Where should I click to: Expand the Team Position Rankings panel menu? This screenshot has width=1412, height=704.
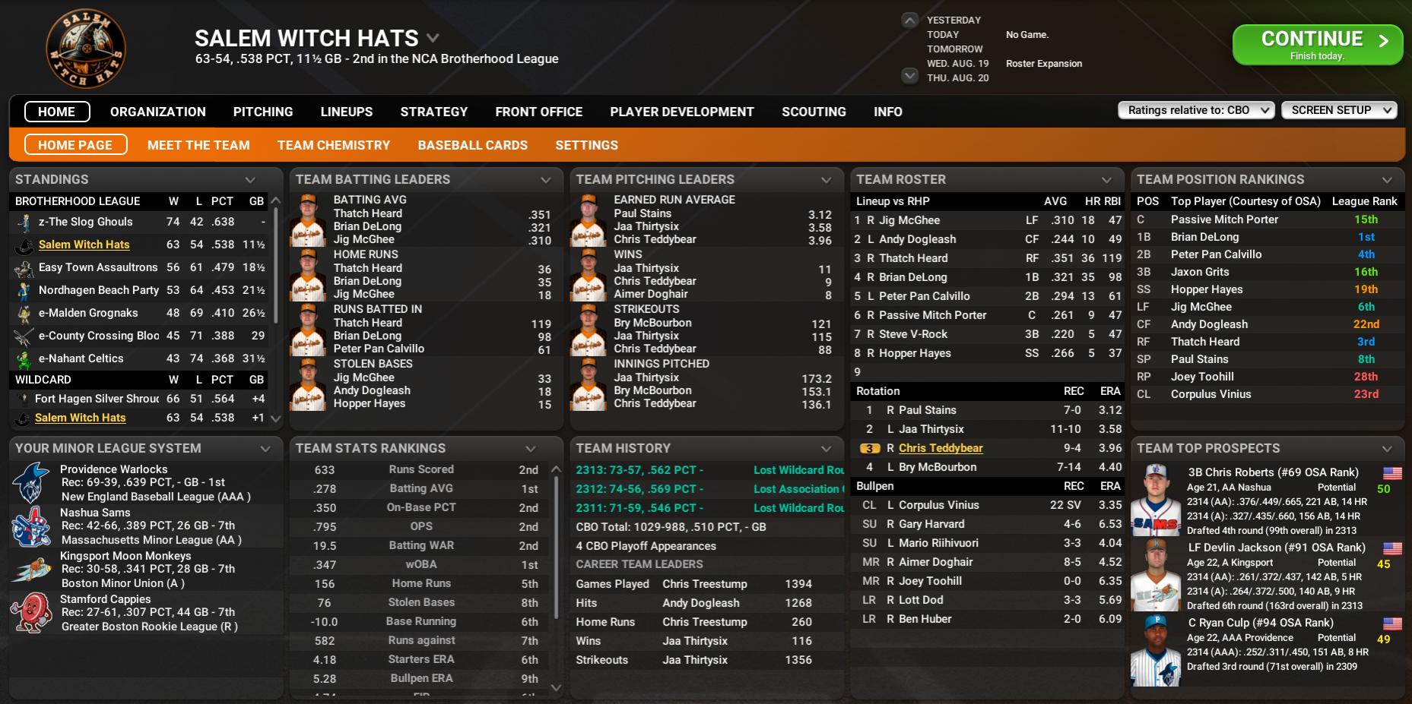click(1388, 180)
